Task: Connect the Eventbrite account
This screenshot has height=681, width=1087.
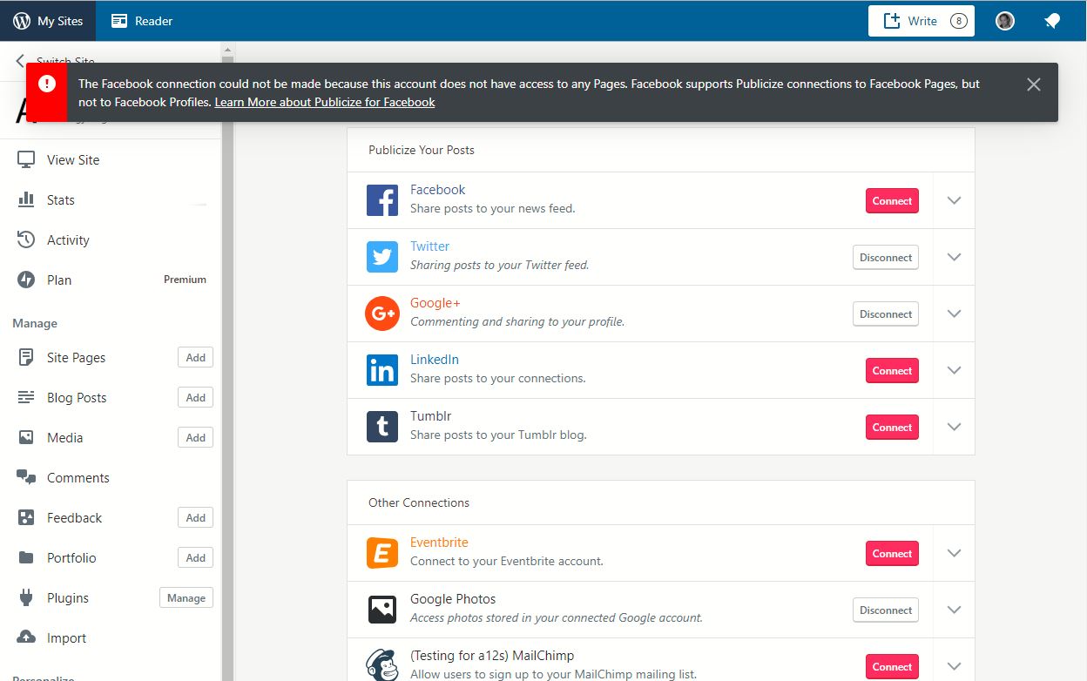Action: coord(892,553)
